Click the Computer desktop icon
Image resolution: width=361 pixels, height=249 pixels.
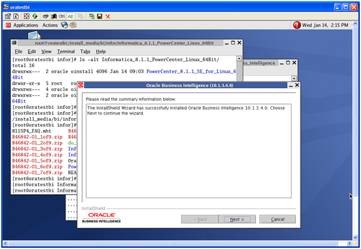34,35
